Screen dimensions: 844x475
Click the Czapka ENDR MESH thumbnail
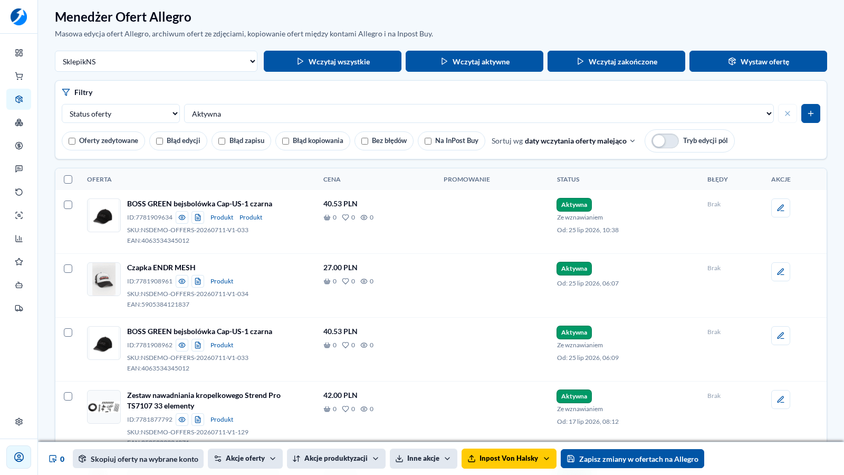click(104, 279)
